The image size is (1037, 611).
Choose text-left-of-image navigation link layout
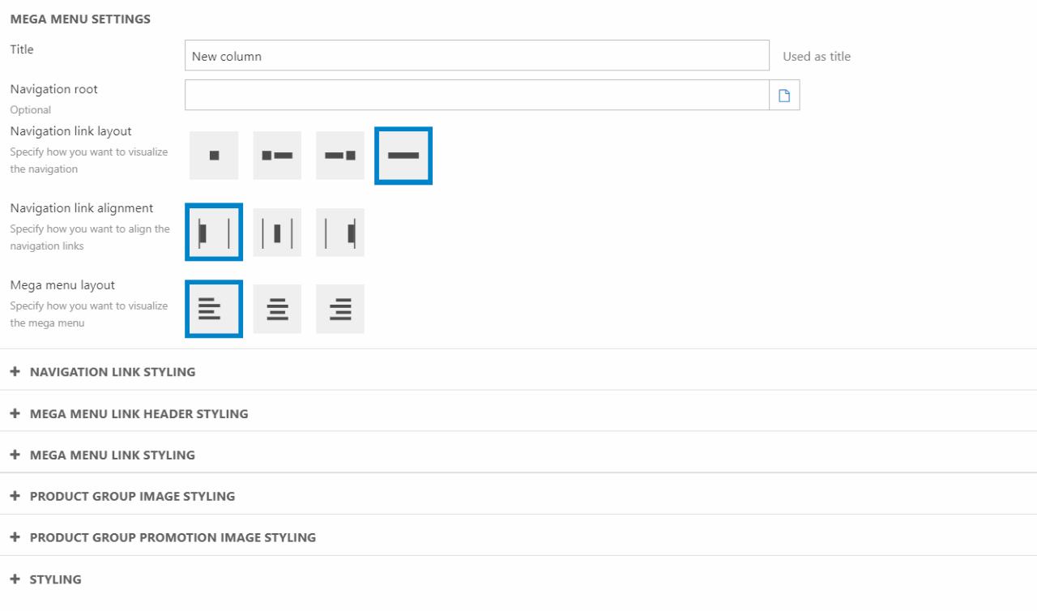(x=340, y=156)
